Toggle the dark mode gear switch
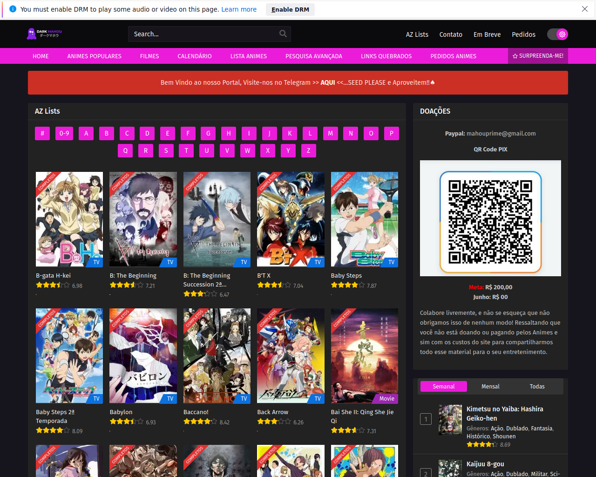 tap(557, 34)
